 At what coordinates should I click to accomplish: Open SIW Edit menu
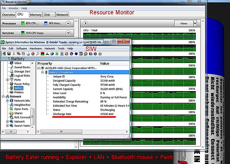(x=11, y=48)
